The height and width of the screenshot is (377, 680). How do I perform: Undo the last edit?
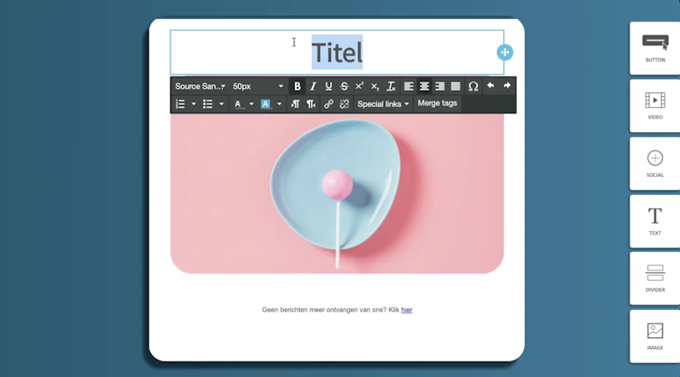(x=491, y=86)
